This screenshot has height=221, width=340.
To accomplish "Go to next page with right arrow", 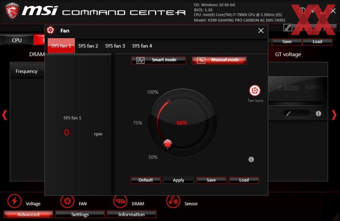I will (334, 115).
